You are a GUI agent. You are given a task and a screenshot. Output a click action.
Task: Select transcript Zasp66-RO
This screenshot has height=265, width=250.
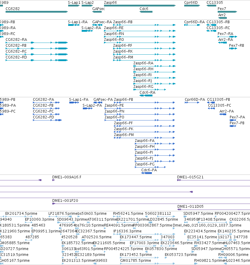(114, 40)
